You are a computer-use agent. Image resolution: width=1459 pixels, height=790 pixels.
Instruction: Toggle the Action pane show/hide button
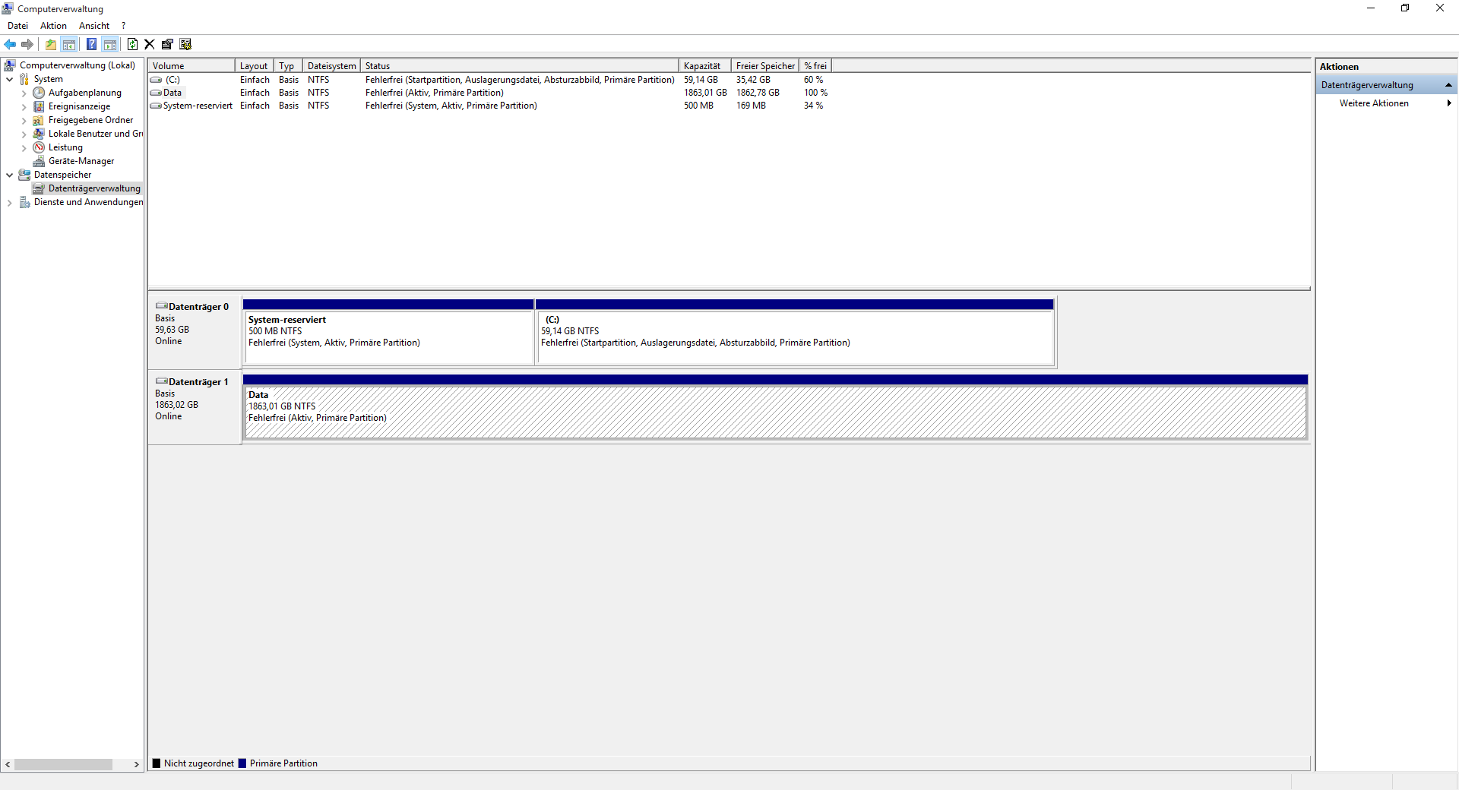110,44
